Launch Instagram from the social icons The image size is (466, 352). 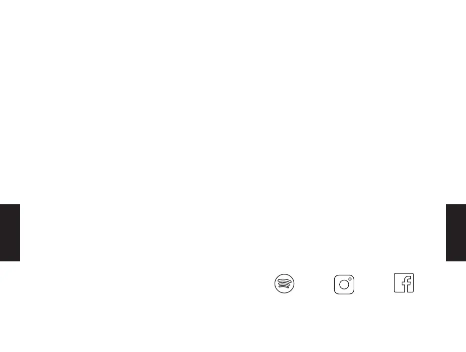point(344,284)
